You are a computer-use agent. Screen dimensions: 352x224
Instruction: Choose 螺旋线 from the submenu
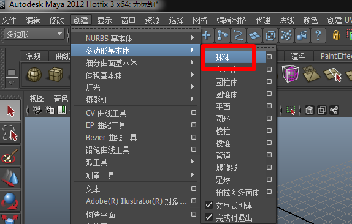pos(226,168)
